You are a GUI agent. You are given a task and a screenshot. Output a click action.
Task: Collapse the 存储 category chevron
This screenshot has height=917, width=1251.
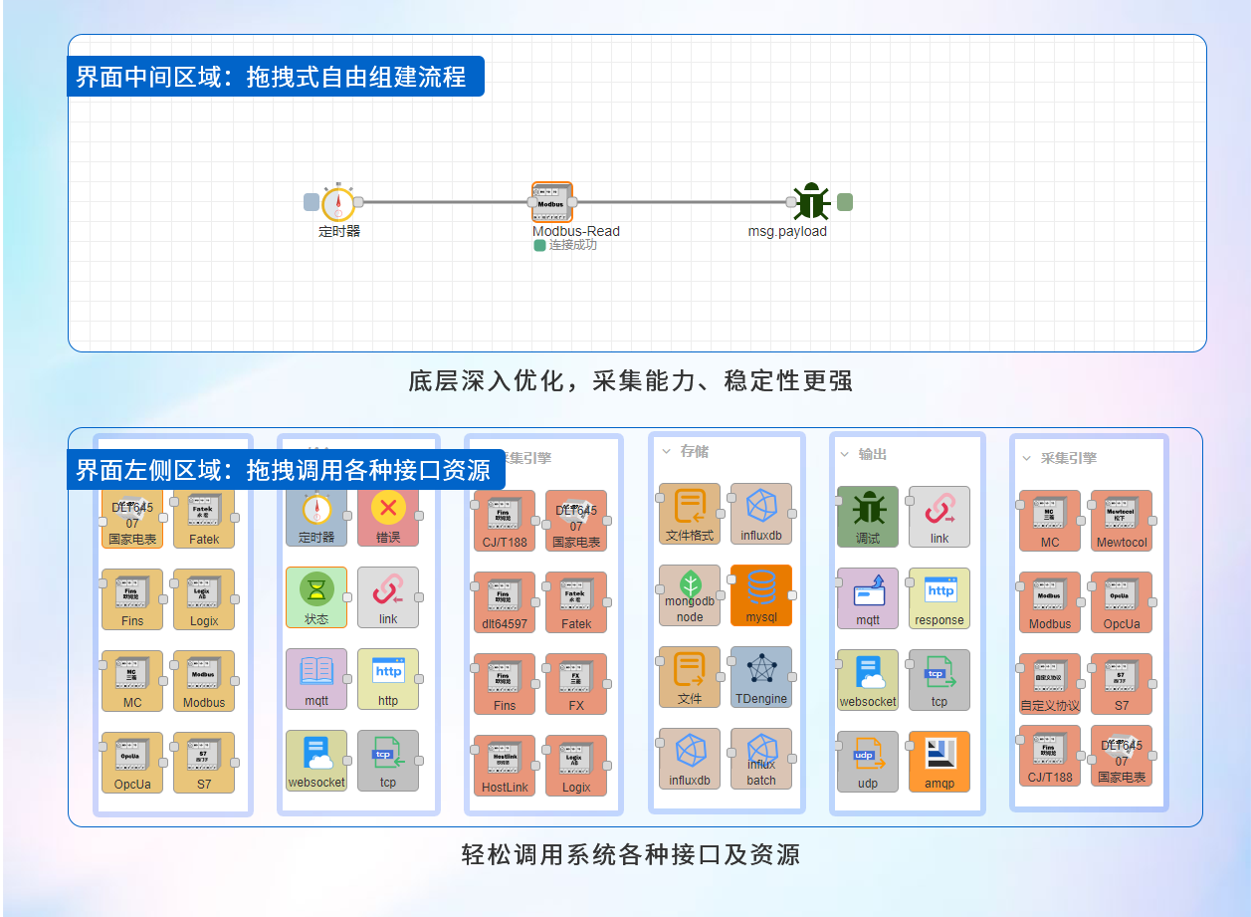667,451
